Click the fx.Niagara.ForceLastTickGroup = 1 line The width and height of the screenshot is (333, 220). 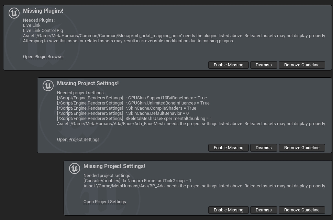tap(137, 181)
